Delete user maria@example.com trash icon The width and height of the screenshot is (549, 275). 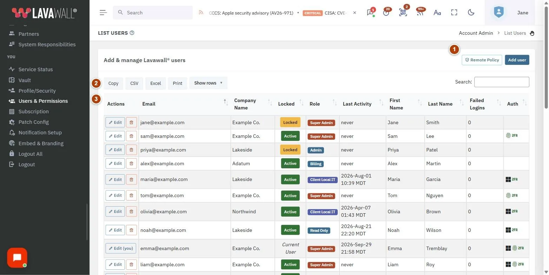[131, 180]
